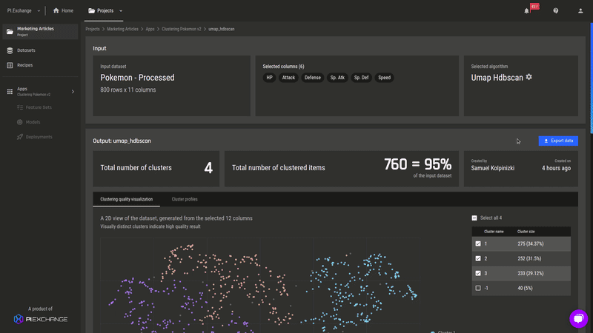Image resolution: width=593 pixels, height=333 pixels.
Task: Open the user account profile icon
Action: click(x=580, y=11)
